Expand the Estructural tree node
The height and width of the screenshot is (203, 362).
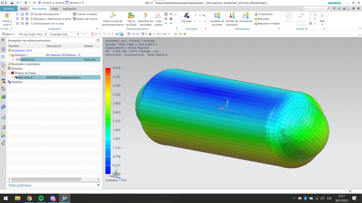(13, 60)
